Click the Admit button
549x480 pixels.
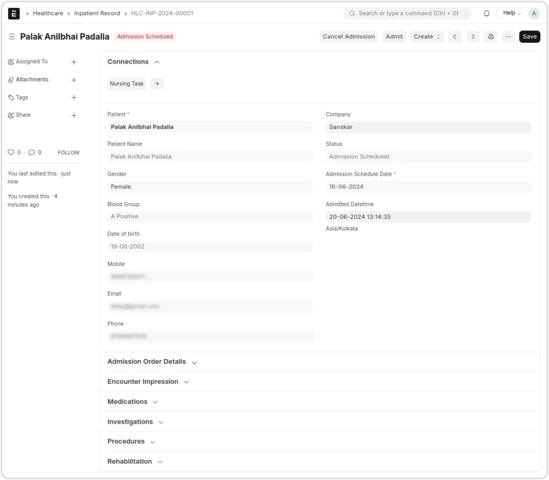tap(394, 37)
